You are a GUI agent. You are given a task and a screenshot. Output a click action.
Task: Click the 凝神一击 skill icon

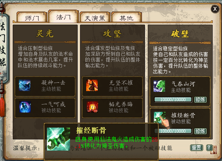click(25, 85)
